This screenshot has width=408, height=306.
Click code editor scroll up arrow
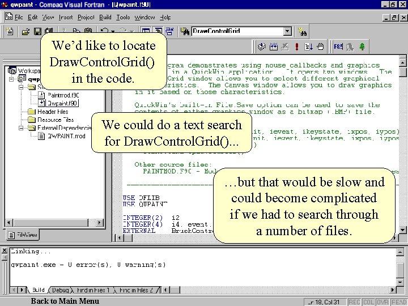click(402, 62)
